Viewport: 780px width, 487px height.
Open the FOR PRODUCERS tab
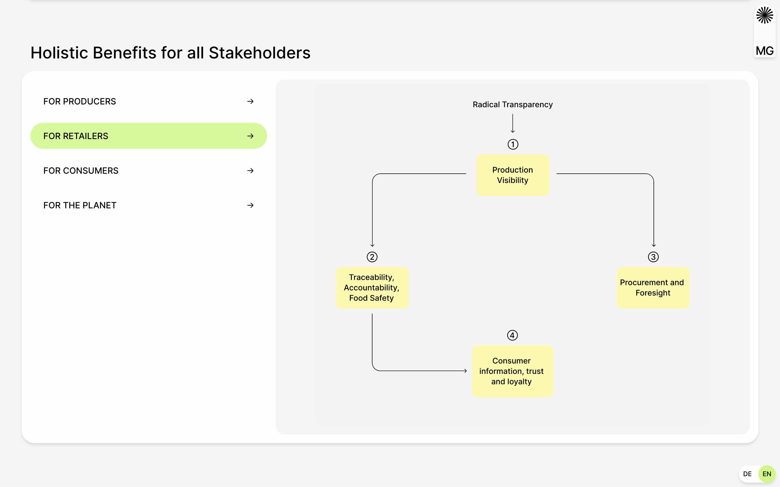tap(80, 101)
